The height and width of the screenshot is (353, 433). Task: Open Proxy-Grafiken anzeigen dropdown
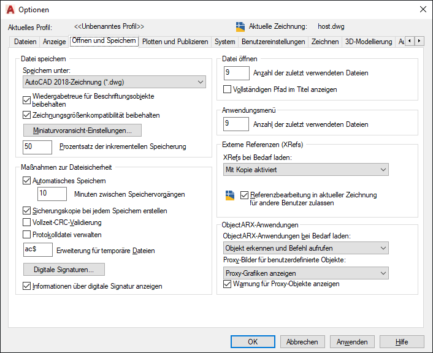coord(305,273)
